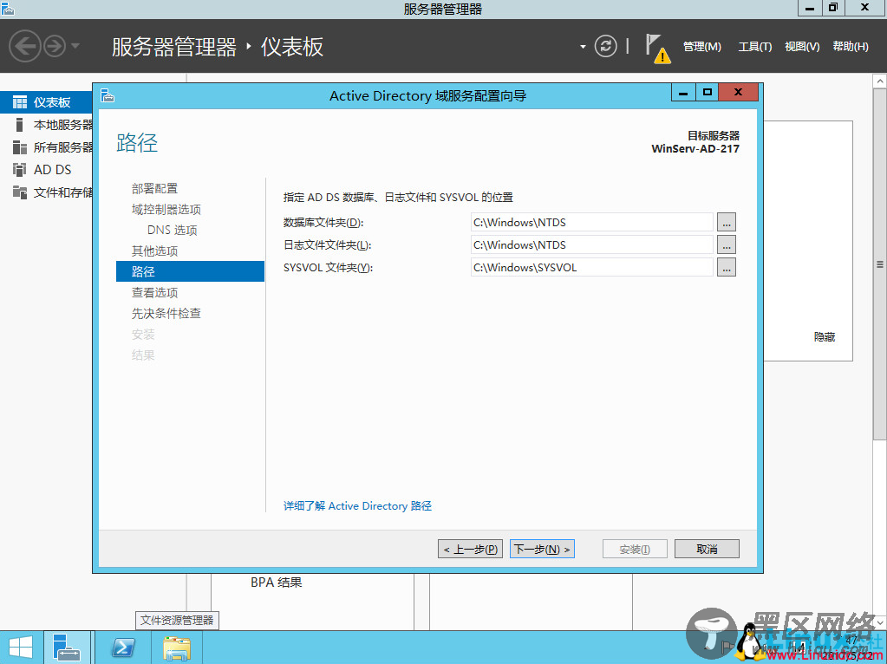Browse for the 日志文件文件夹 location
The image size is (887, 664).
pyautogui.click(x=727, y=245)
